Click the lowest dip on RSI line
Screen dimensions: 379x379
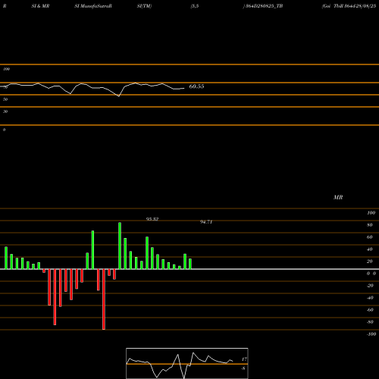119,96
